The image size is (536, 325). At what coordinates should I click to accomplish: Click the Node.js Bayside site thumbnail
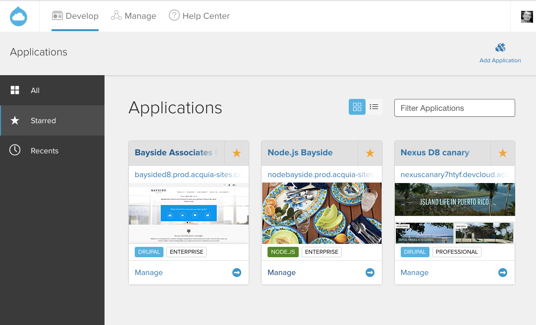click(321, 213)
